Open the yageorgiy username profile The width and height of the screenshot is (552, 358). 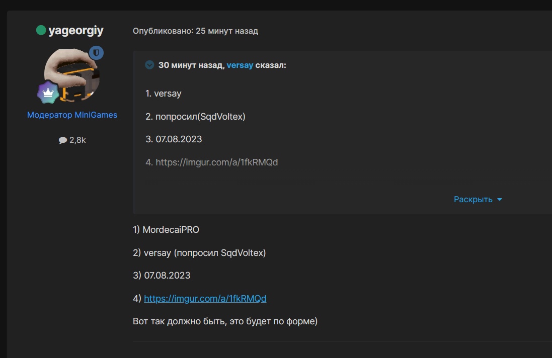click(x=76, y=31)
